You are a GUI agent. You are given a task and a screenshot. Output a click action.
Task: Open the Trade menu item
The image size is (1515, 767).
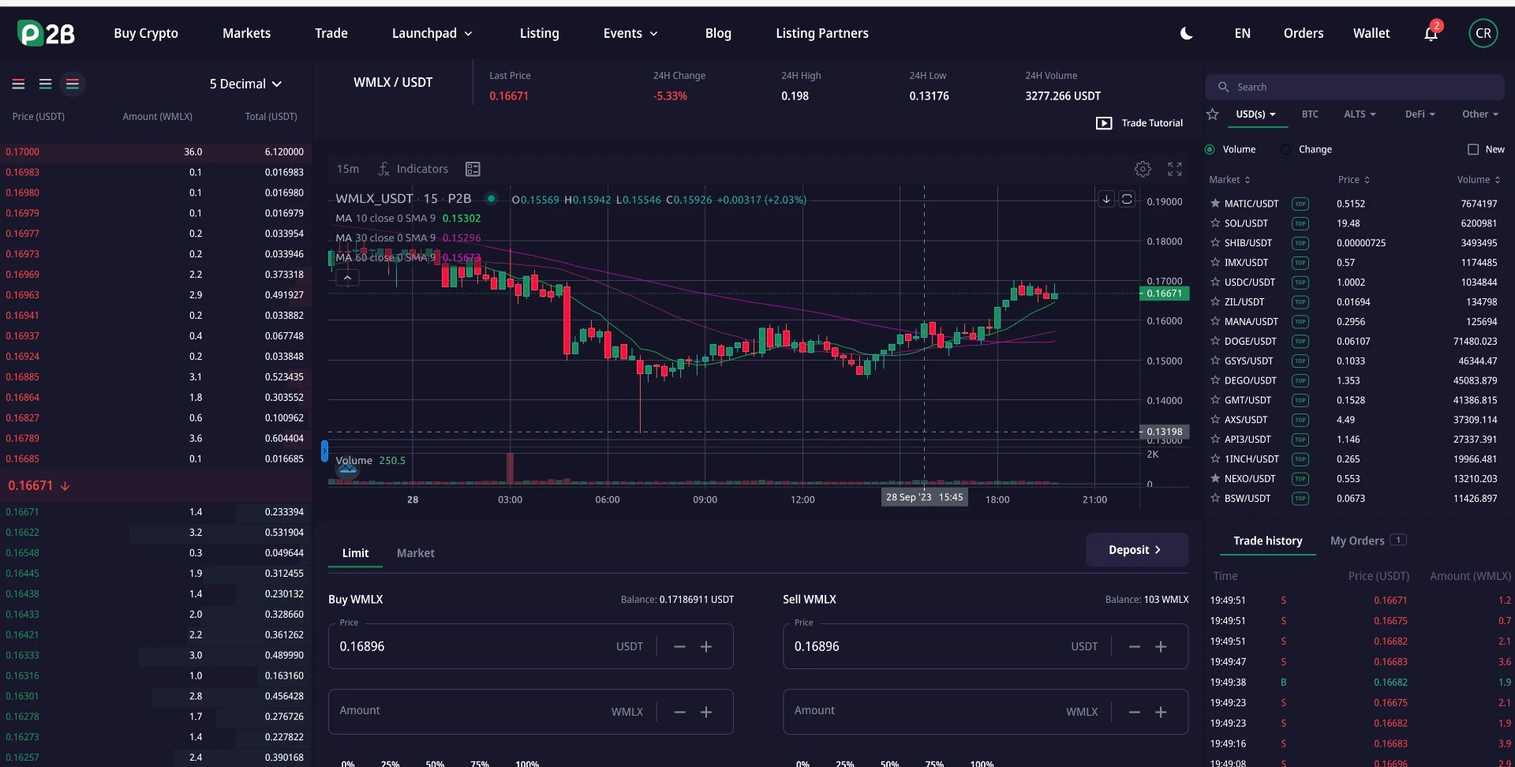point(331,33)
